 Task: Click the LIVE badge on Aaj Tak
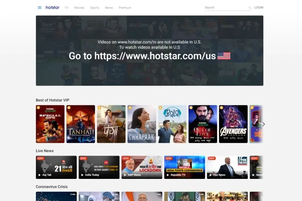(41, 158)
